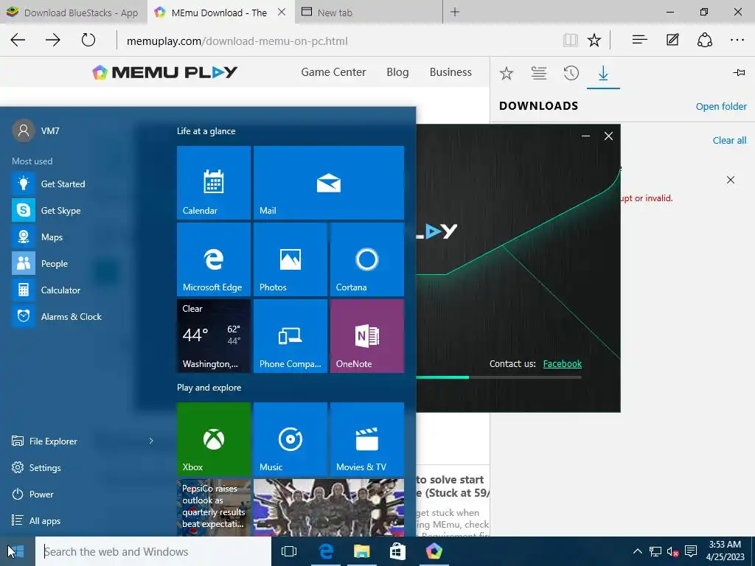Viewport: 755px width, 566px height.
Task: Open Edge from the taskbar
Action: [x=326, y=551]
